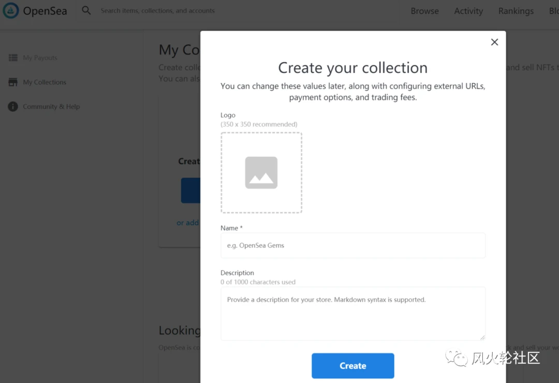Click the My Collections storefront icon
559x383 pixels.
click(13, 82)
